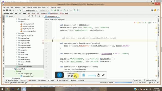Open the Build menu
Screen dimensions: 162x91
pyautogui.click(x=35, y=7)
